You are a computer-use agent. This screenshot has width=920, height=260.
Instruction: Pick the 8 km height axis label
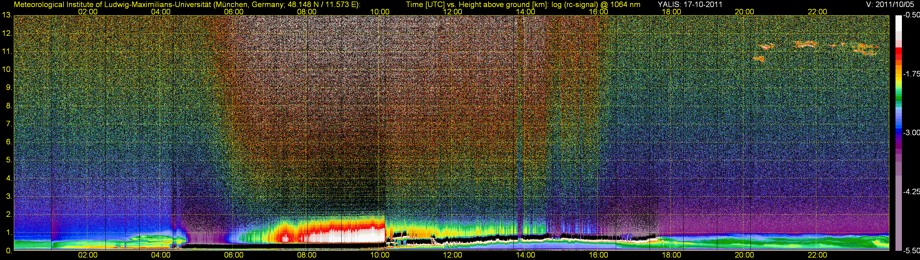[x=9, y=106]
